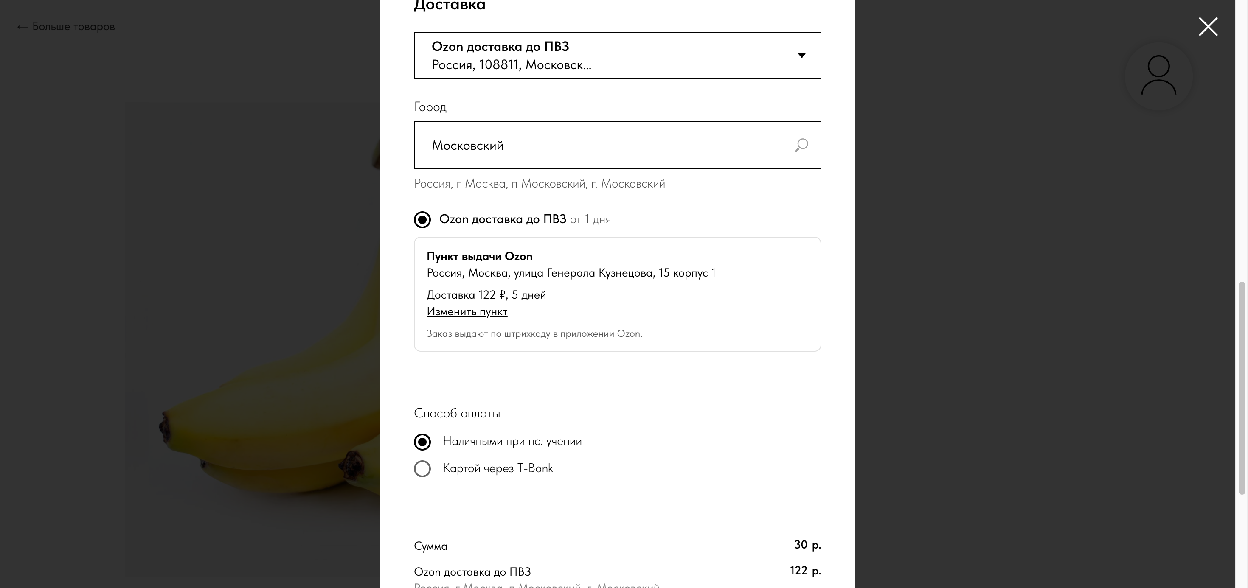Viewport: 1248px width, 588px height.
Task: Click the city suggestion Россия, г Москва text
Action: (539, 184)
